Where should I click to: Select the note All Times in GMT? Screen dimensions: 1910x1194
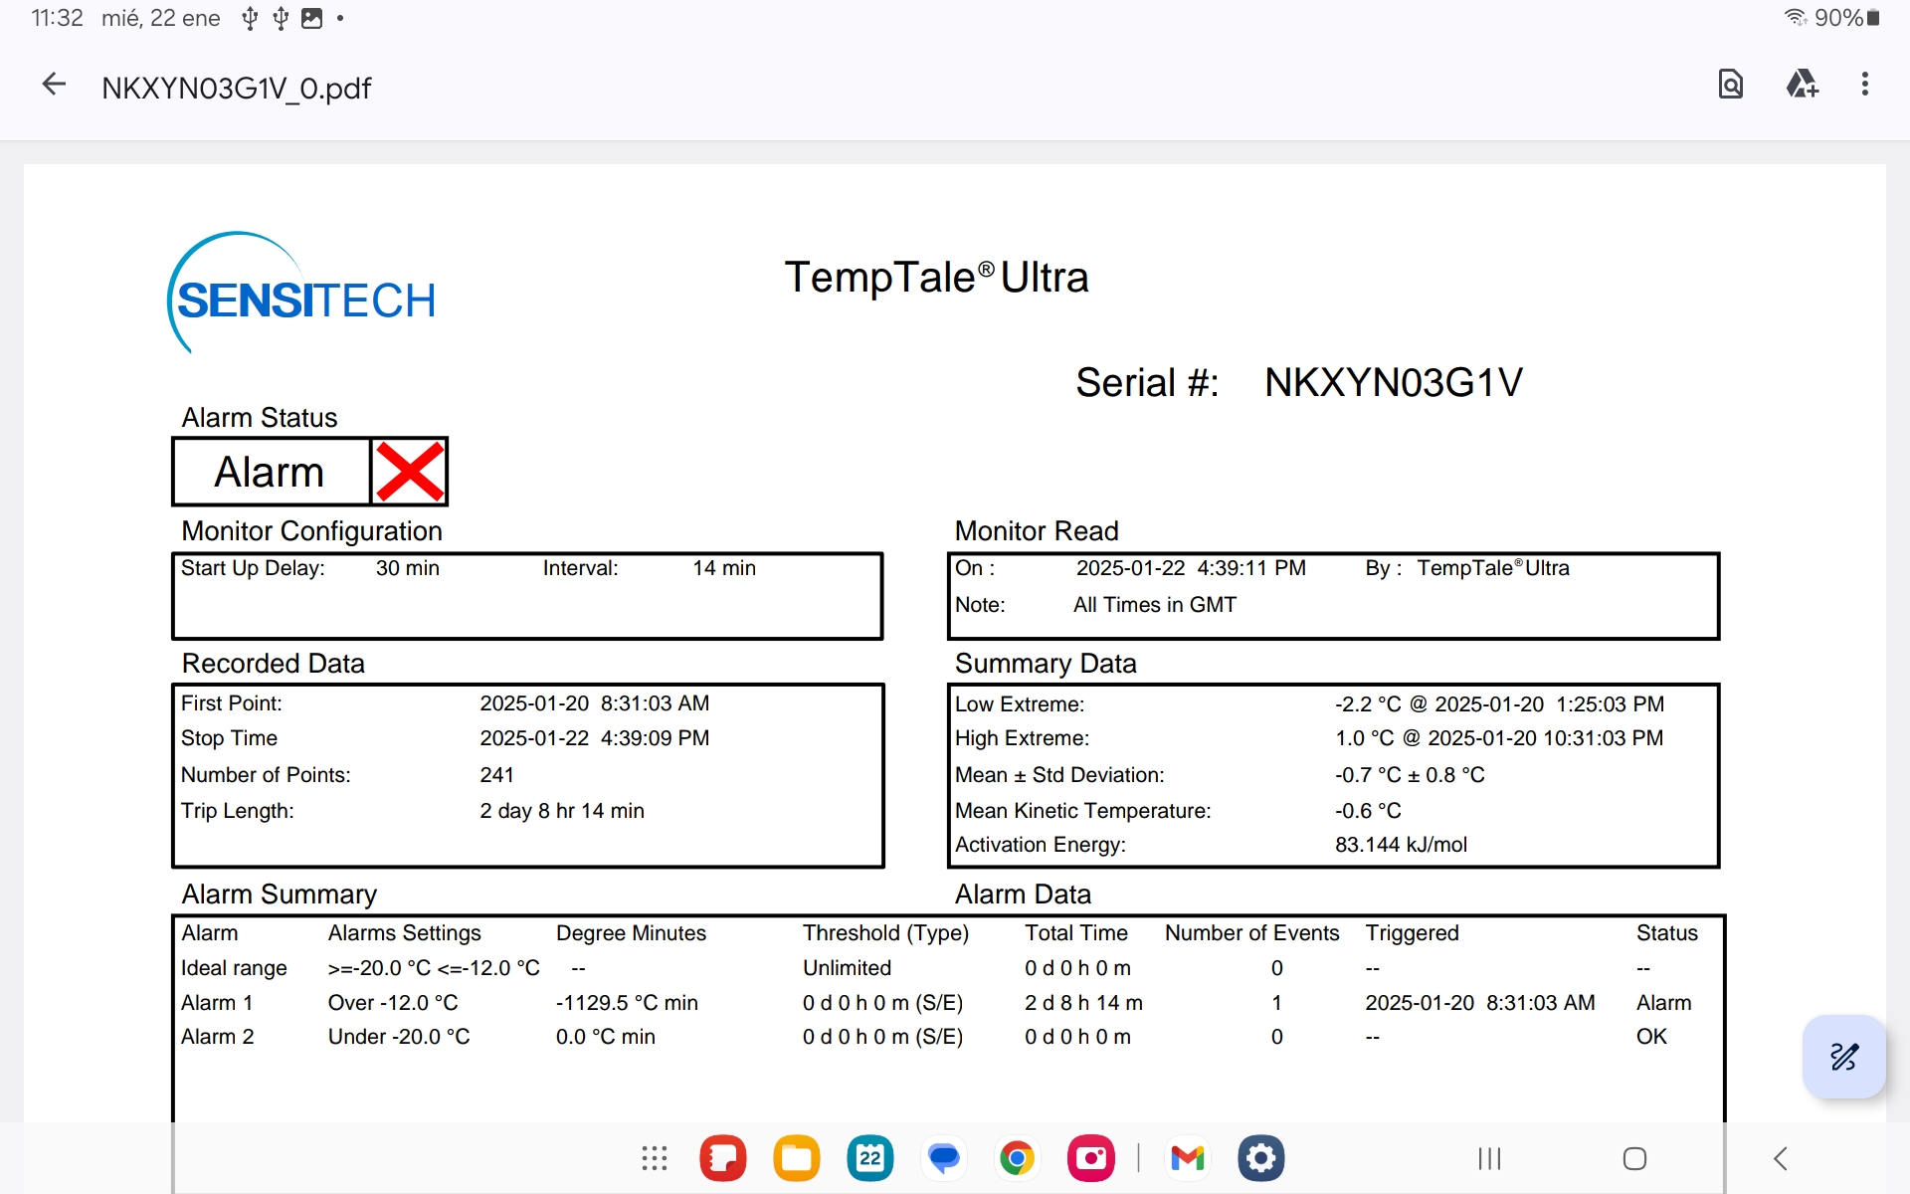coord(1155,605)
